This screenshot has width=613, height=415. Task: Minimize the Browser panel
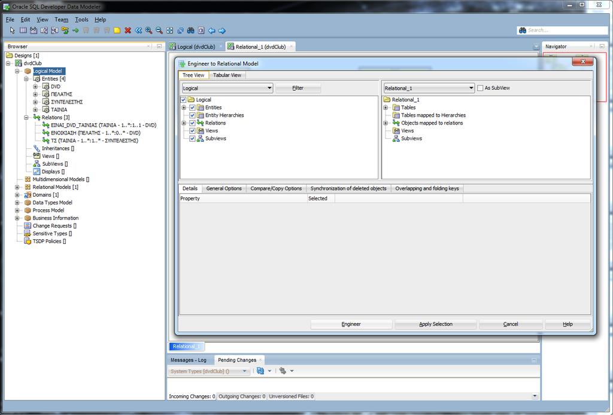tap(159, 46)
